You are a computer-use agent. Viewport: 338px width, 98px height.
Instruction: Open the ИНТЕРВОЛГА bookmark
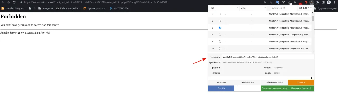[119, 8]
